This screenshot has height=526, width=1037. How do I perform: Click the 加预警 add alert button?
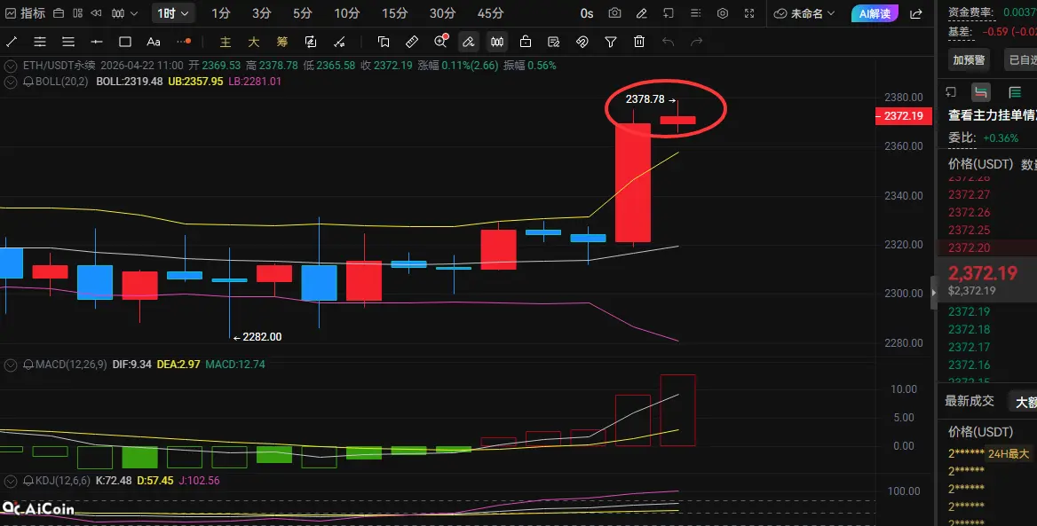969,60
